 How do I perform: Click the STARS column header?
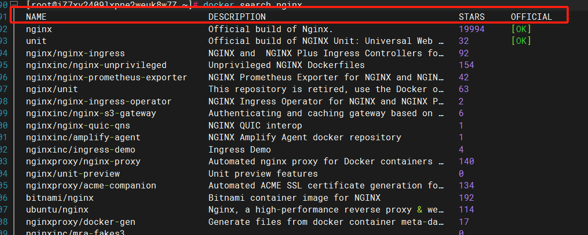pos(472,17)
